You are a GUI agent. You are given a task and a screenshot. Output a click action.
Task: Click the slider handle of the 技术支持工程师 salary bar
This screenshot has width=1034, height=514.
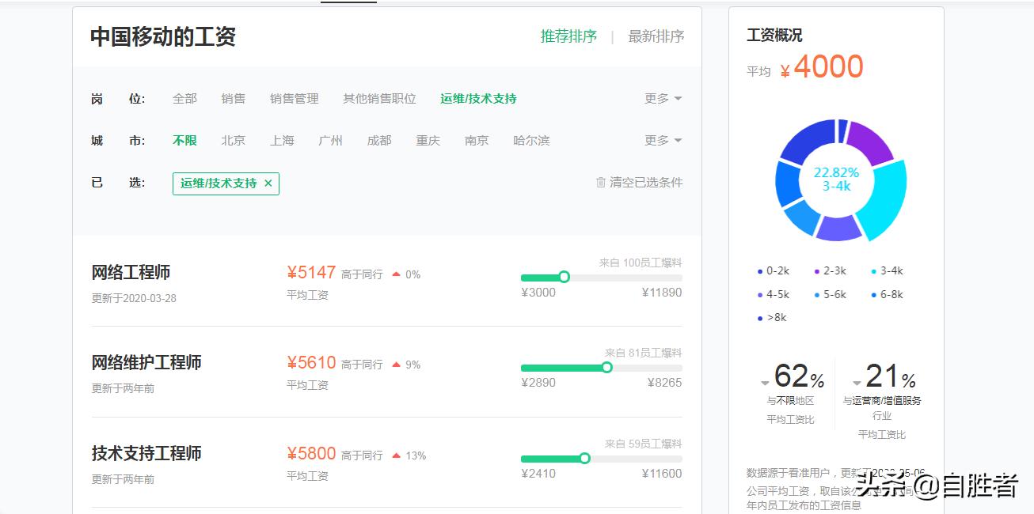pyautogui.click(x=584, y=459)
